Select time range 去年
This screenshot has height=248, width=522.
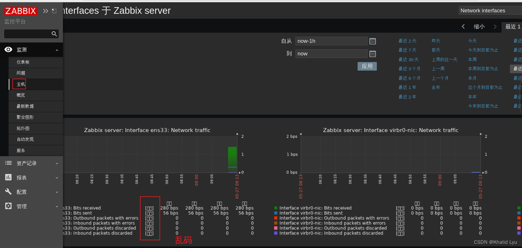tap(436, 87)
